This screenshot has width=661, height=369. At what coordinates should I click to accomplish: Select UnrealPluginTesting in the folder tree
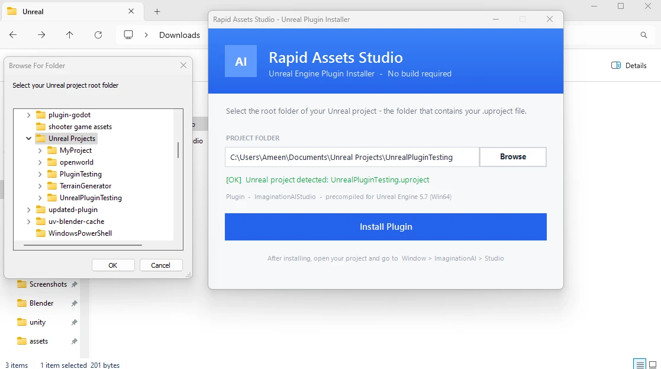coord(85,197)
